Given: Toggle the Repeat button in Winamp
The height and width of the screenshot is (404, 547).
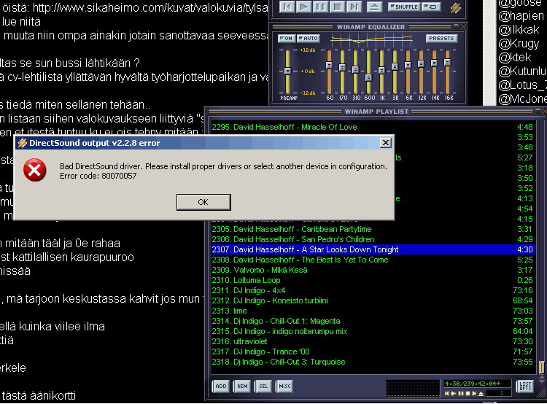Looking at the screenshot, I should (431, 7).
